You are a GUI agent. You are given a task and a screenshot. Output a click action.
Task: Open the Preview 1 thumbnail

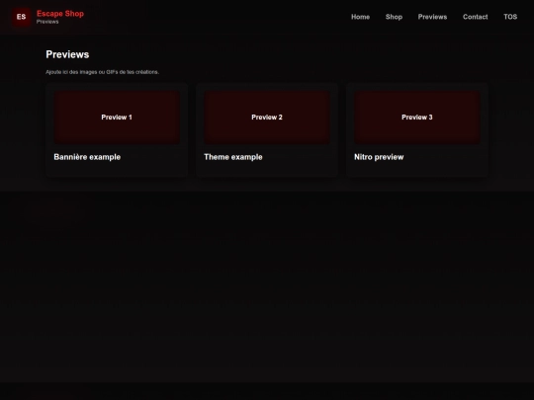pos(117,117)
